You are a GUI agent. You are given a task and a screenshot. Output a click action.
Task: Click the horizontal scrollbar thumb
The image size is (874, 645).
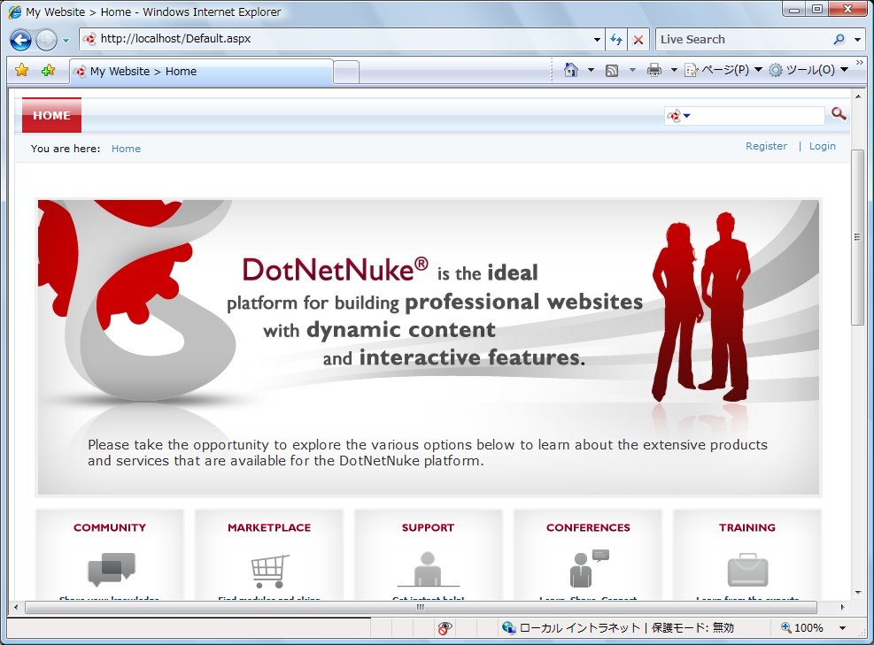(x=421, y=607)
